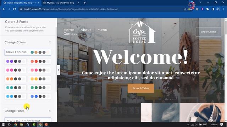227x127 pixels.
Task: Open first Chrome icon on the taskbar
Action: [16, 125]
